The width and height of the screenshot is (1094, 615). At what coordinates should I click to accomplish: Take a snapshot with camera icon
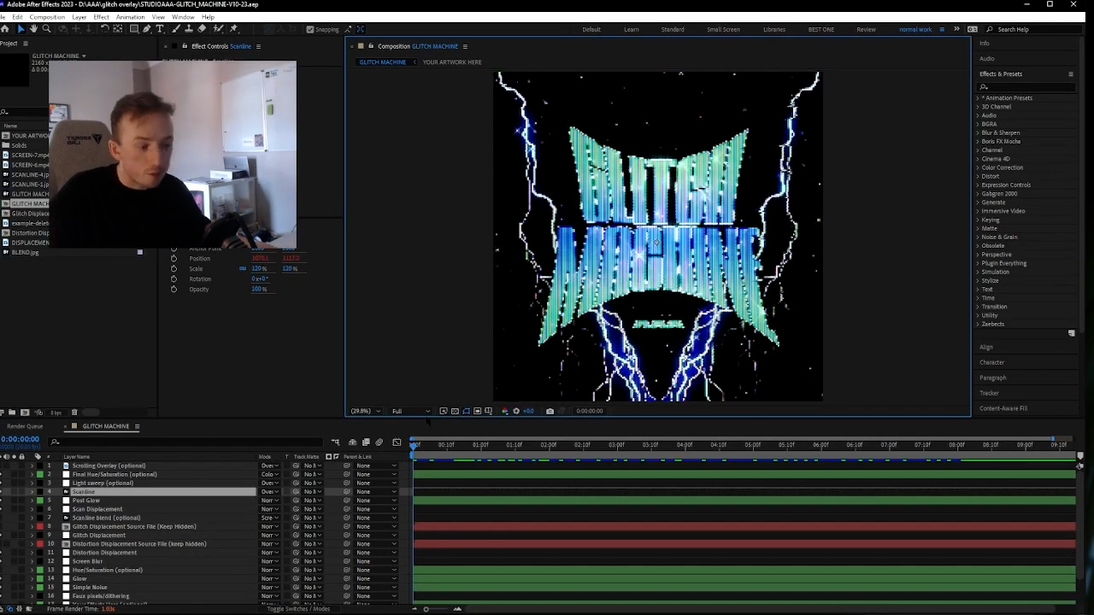[550, 411]
